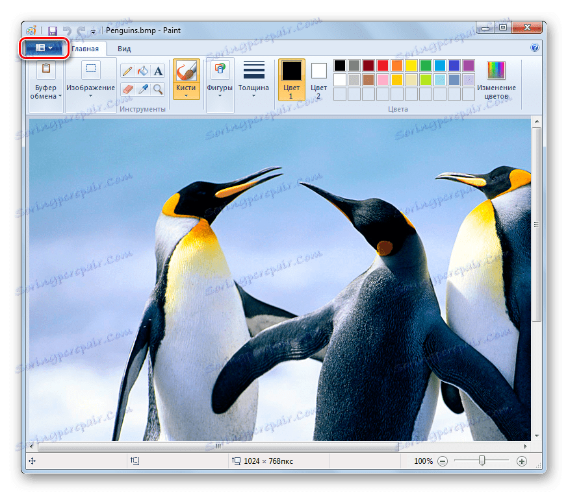Expand the Толщина dropdown arrow
This screenshot has width=568, height=495.
coord(253,96)
